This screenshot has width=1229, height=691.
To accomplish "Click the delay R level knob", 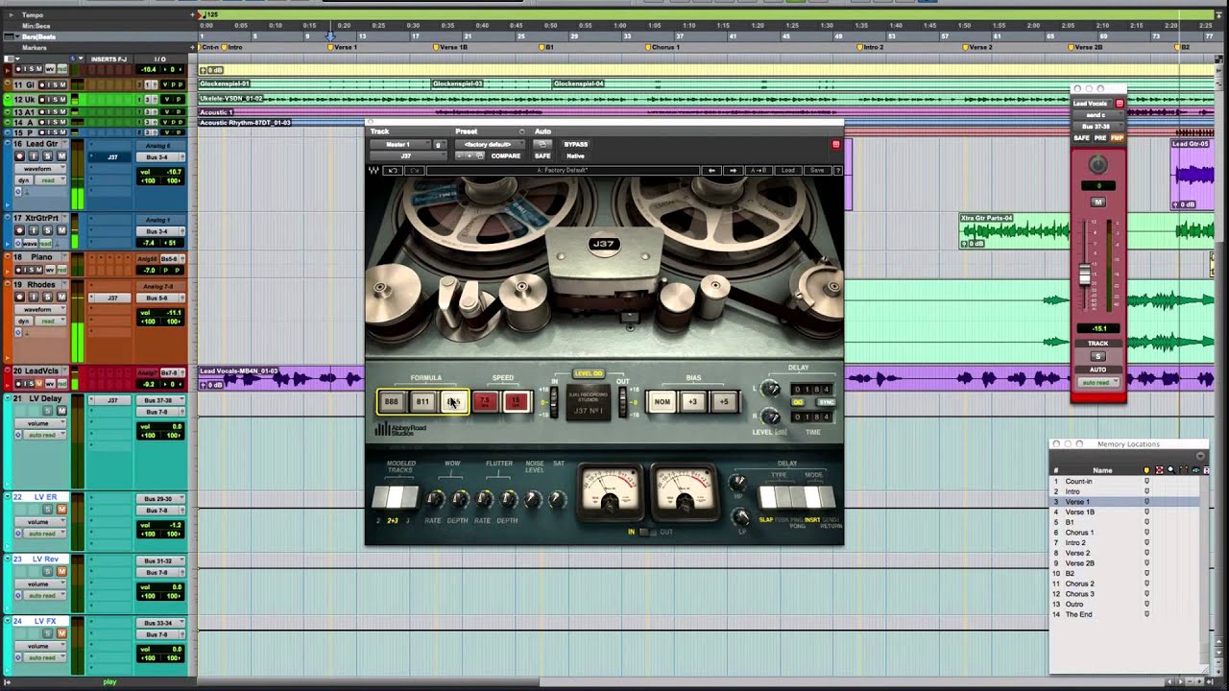I will pyautogui.click(x=770, y=416).
